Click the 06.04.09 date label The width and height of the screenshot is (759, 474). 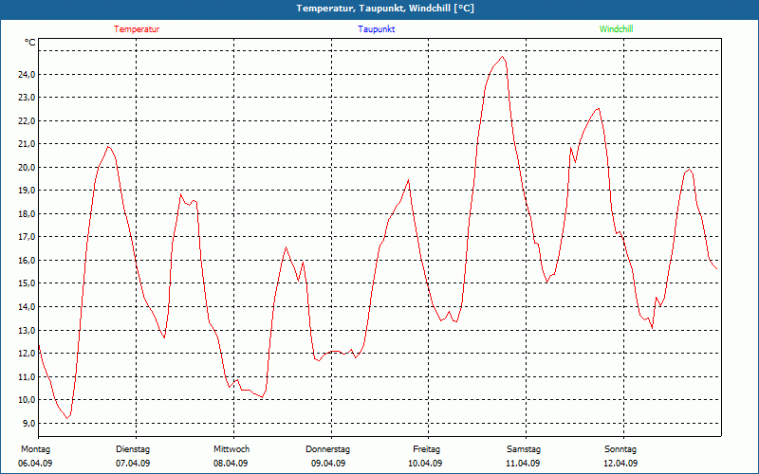35,464
